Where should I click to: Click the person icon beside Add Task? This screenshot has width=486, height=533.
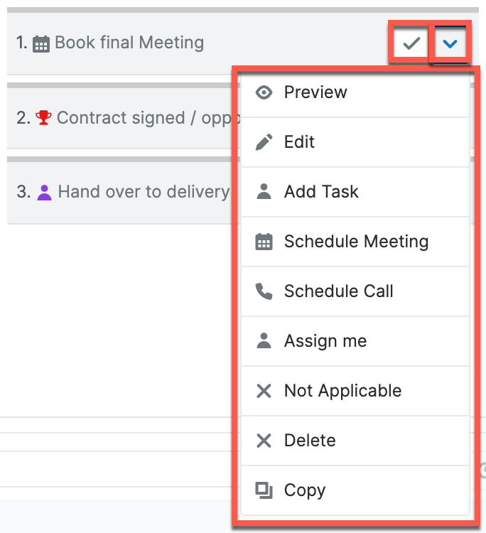point(264,192)
